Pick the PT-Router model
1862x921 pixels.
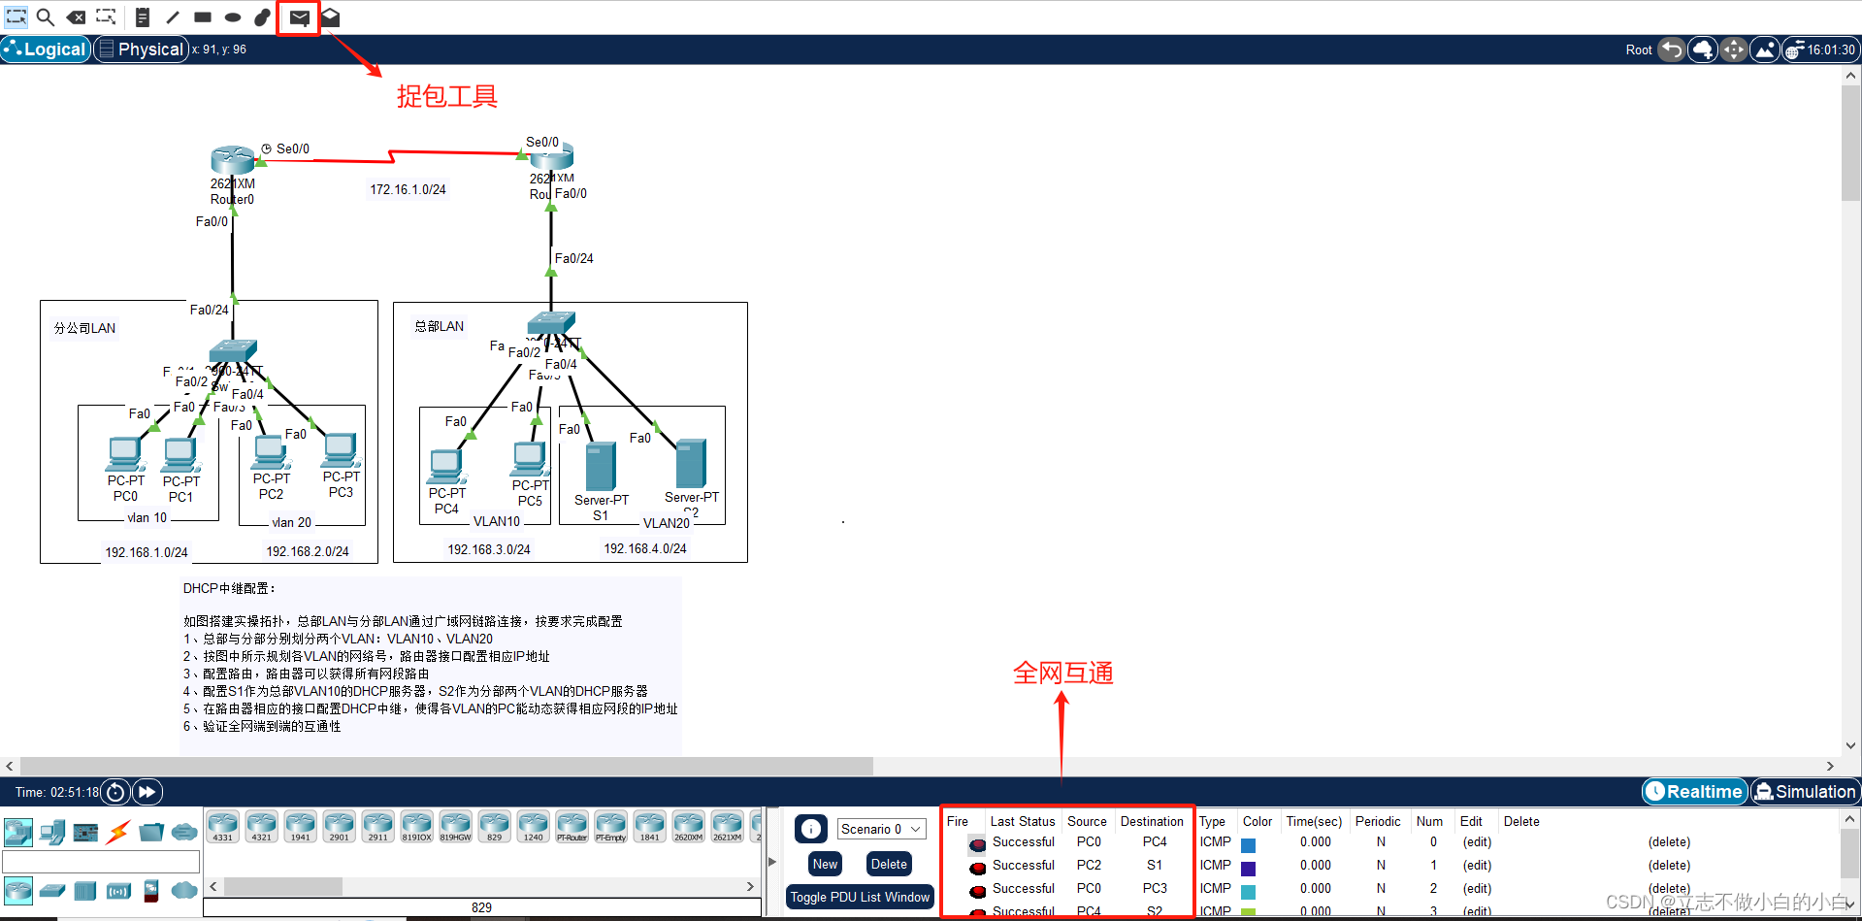pos(572,827)
